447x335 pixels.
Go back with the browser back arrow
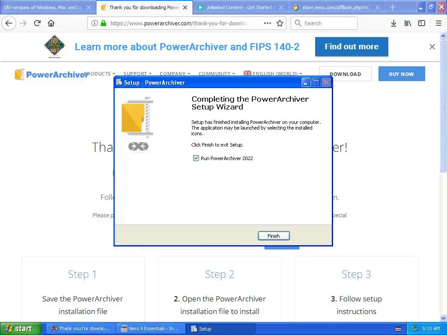(x=9, y=23)
